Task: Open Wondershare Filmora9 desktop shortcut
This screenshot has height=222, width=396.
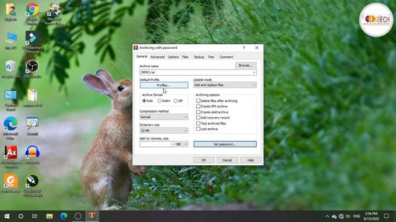Action: tap(32, 43)
